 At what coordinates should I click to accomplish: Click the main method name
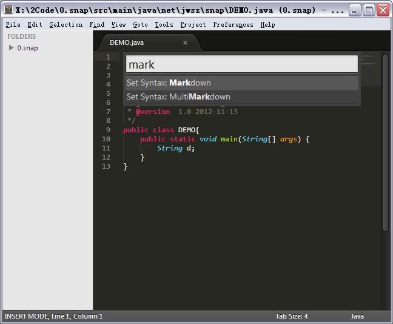coord(229,139)
